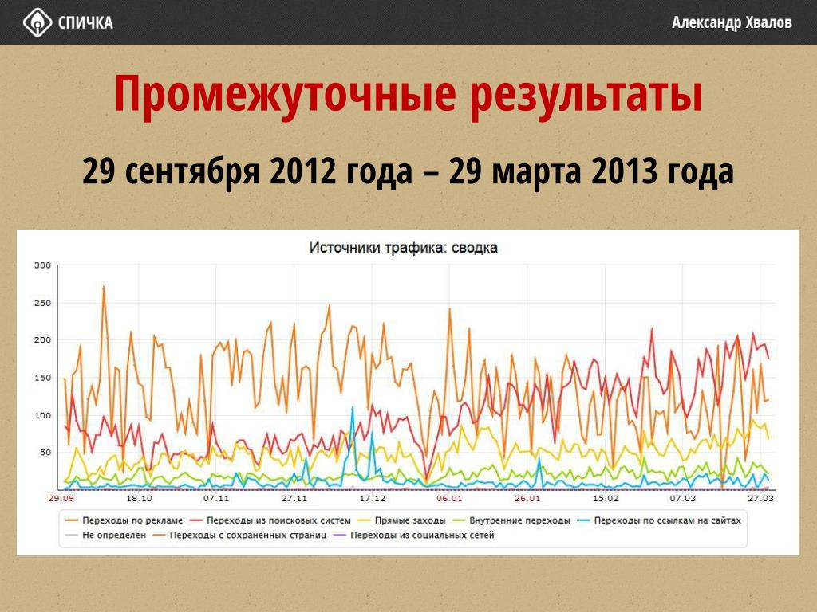817x612 pixels.
Task: Click y-axis value 150
Action: (43, 378)
